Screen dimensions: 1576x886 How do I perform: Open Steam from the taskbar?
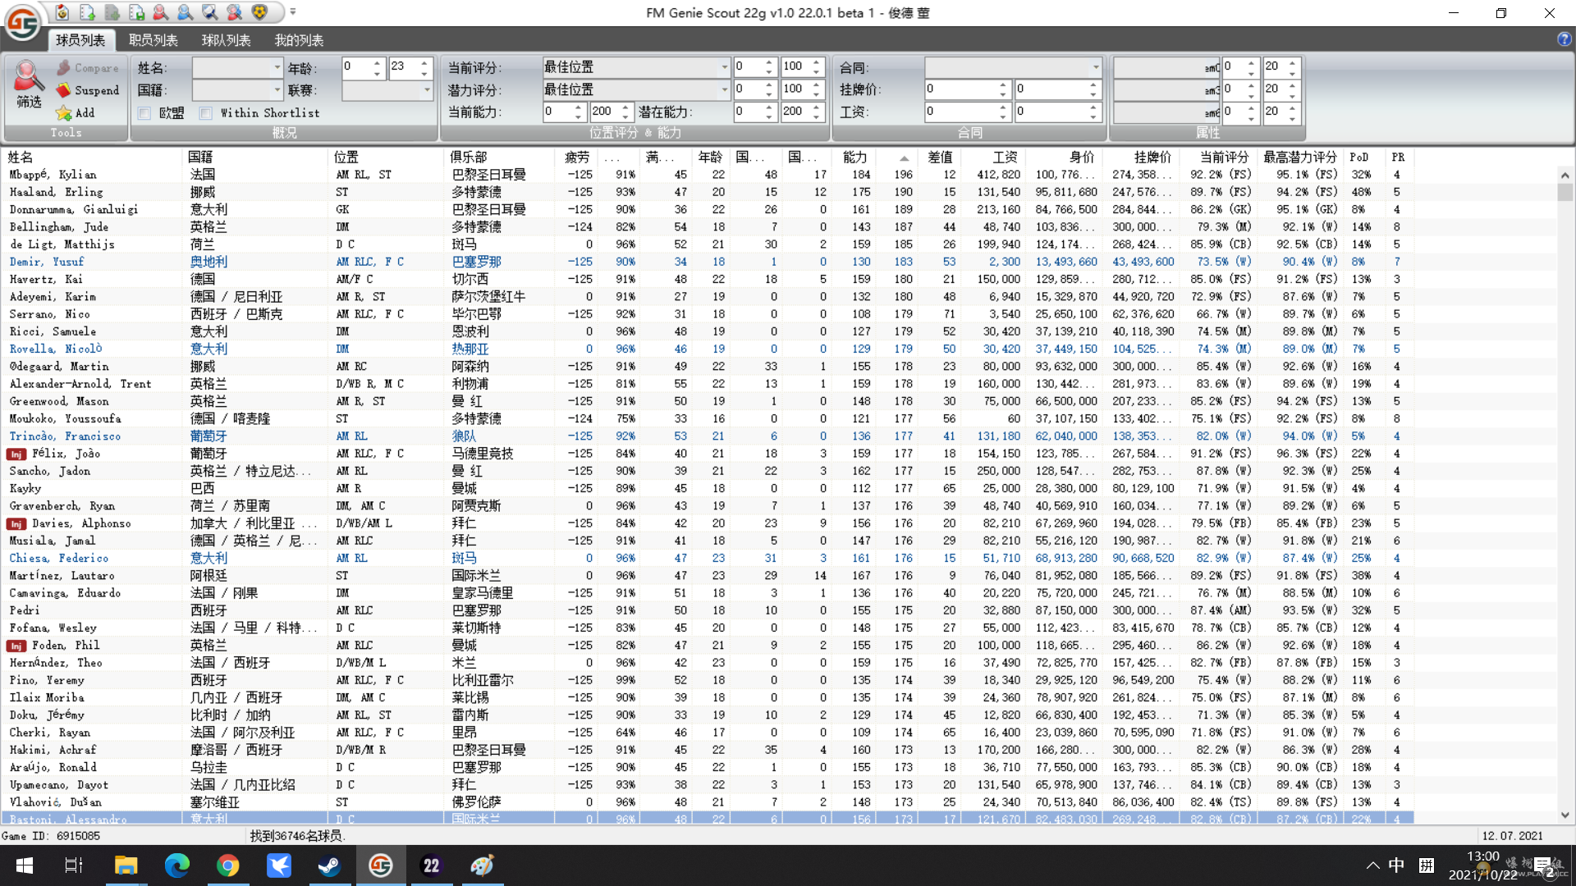(x=330, y=865)
